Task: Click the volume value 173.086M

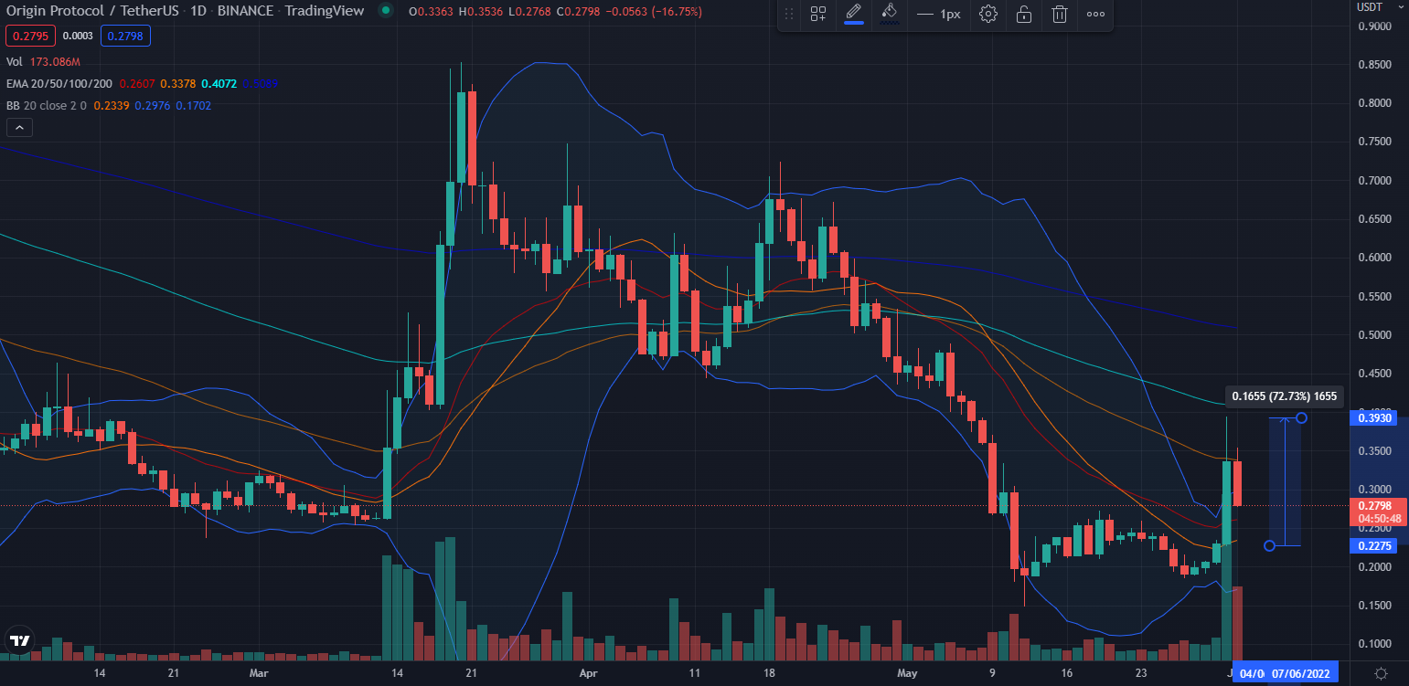Action: (55, 62)
